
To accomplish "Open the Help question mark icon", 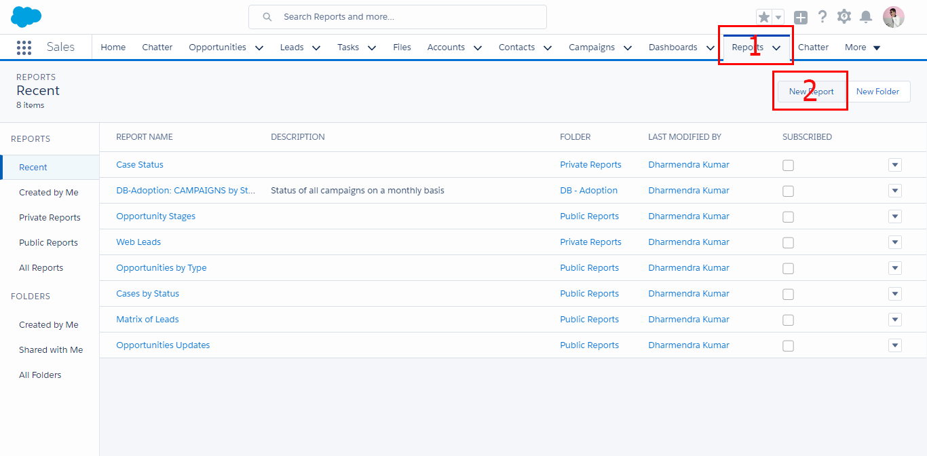I will coord(822,17).
